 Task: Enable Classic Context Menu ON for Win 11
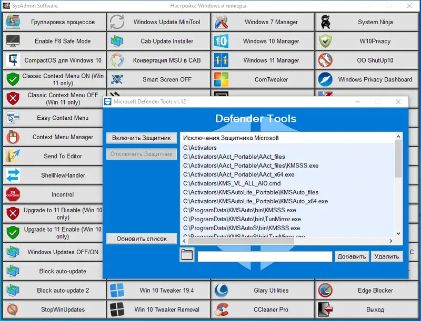[53, 79]
